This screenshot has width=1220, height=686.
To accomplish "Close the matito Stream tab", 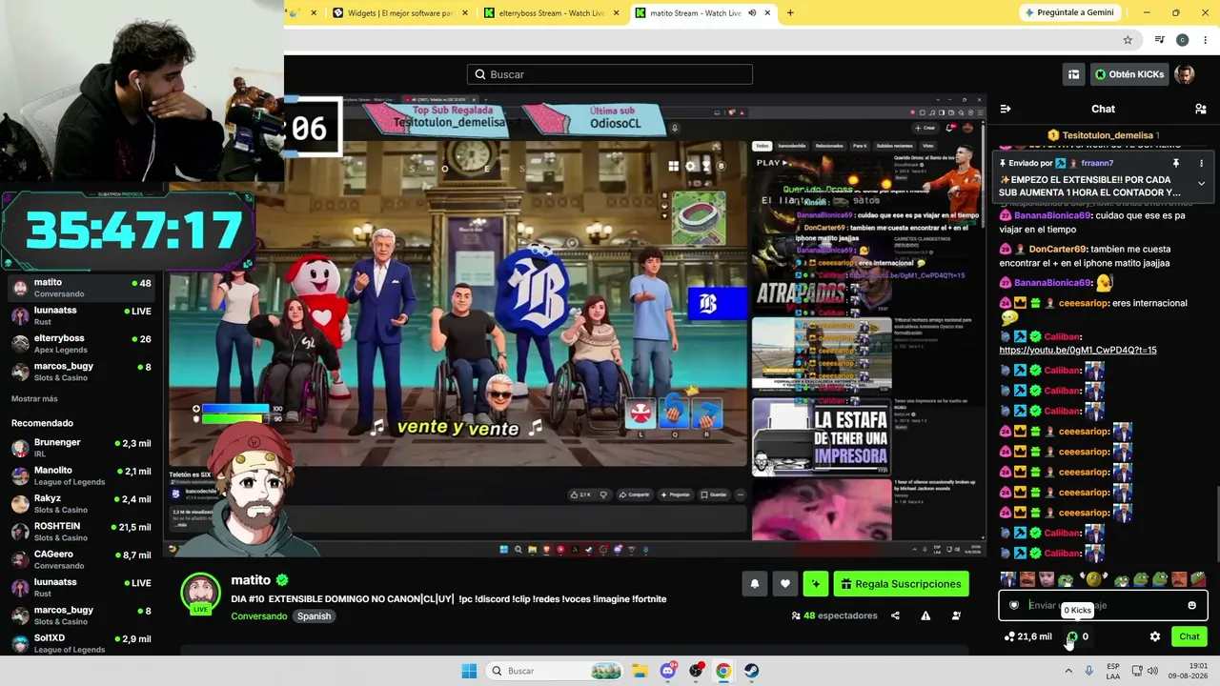I will tap(767, 13).
